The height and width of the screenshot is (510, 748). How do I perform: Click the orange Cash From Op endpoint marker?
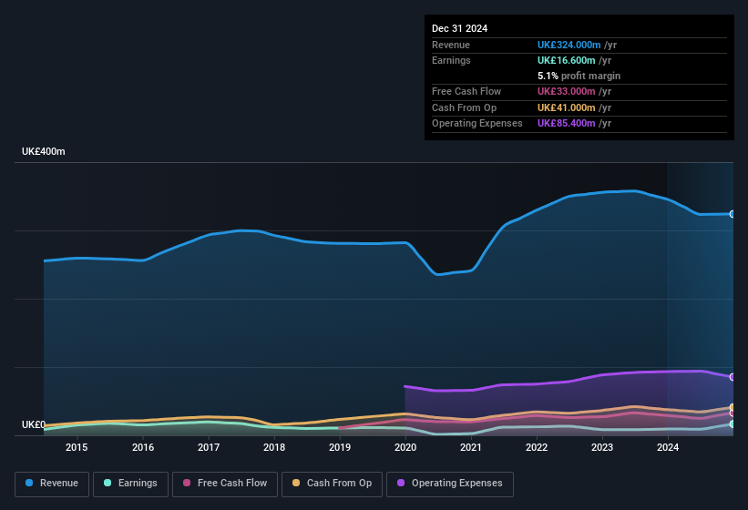tap(733, 407)
